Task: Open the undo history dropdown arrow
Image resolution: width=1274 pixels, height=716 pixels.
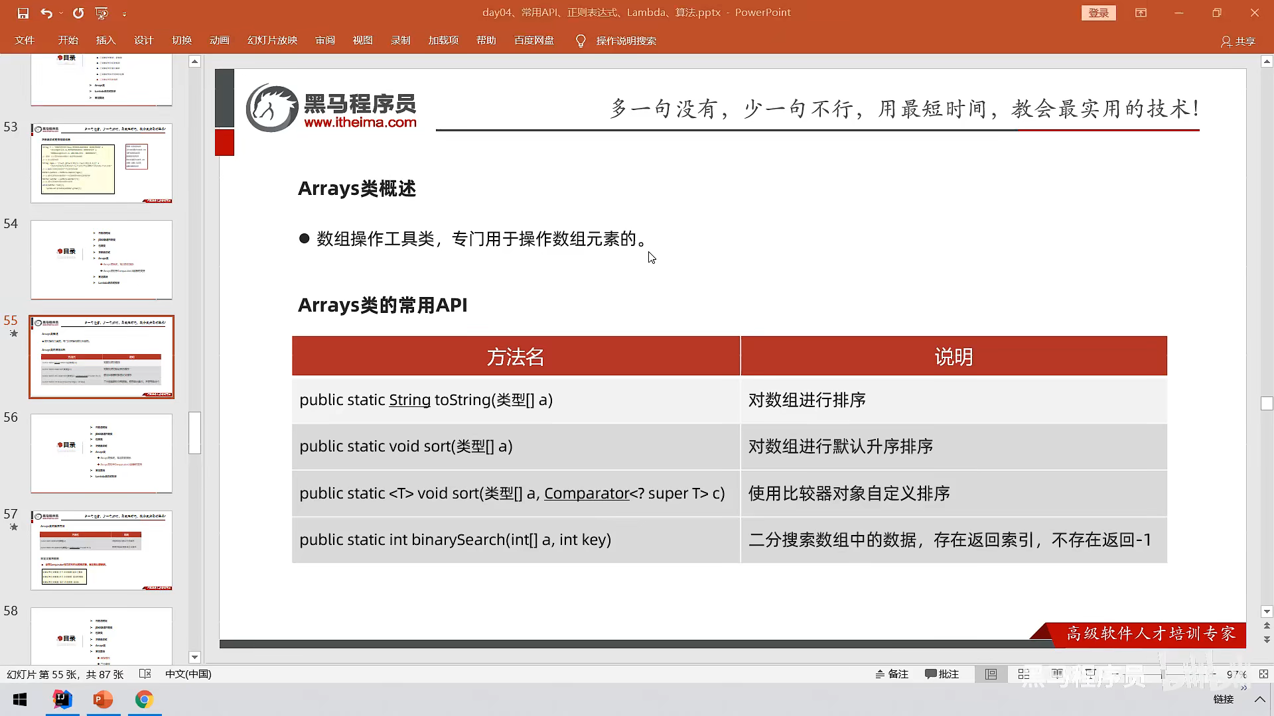Action: (61, 13)
